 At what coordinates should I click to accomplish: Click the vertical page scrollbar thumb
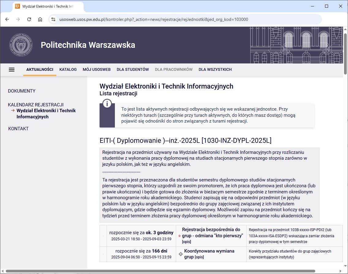point(345,54)
